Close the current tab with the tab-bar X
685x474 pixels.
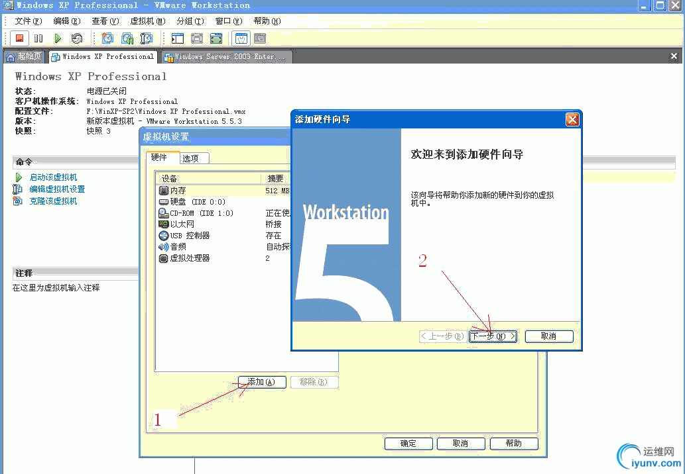[x=674, y=56]
